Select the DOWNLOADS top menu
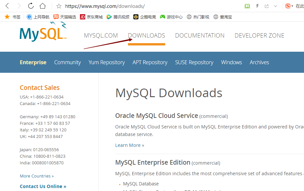 146,36
